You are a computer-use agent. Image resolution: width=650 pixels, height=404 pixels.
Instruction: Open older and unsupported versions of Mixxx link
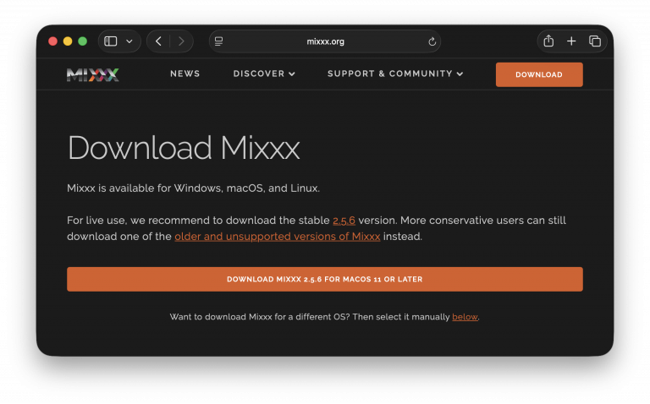pos(277,237)
